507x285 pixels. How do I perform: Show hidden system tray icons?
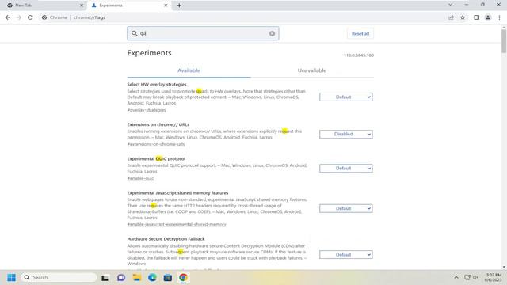tap(456, 277)
